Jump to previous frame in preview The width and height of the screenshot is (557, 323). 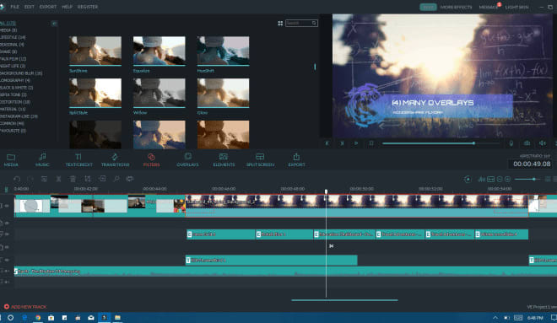[327, 143]
